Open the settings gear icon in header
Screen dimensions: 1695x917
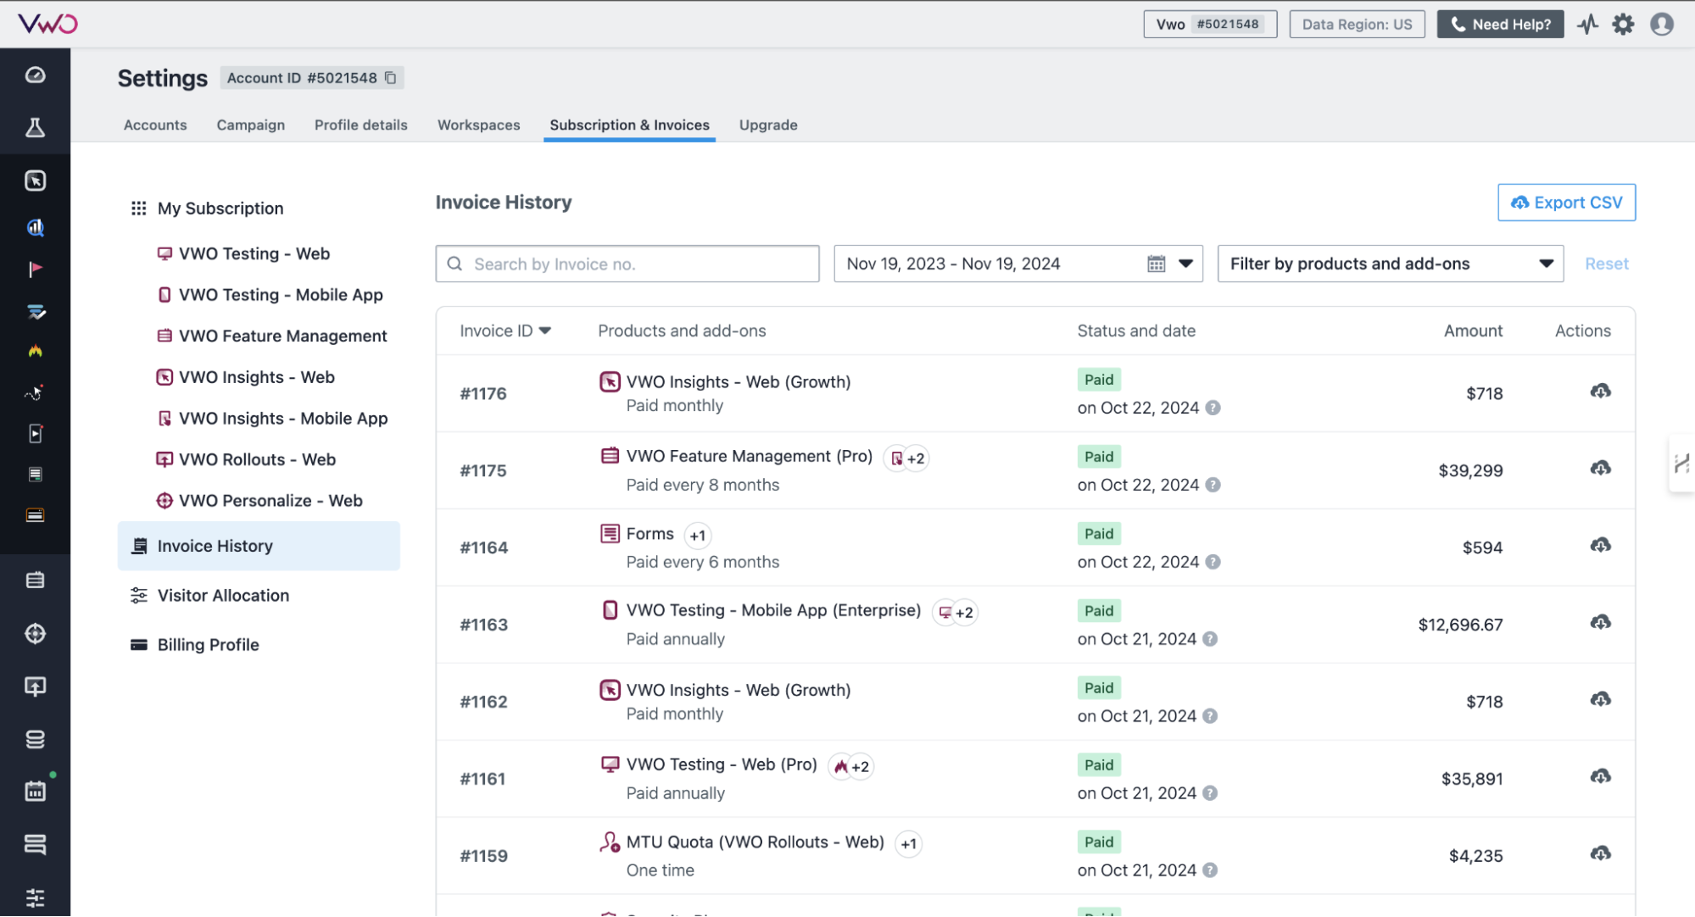(x=1623, y=24)
